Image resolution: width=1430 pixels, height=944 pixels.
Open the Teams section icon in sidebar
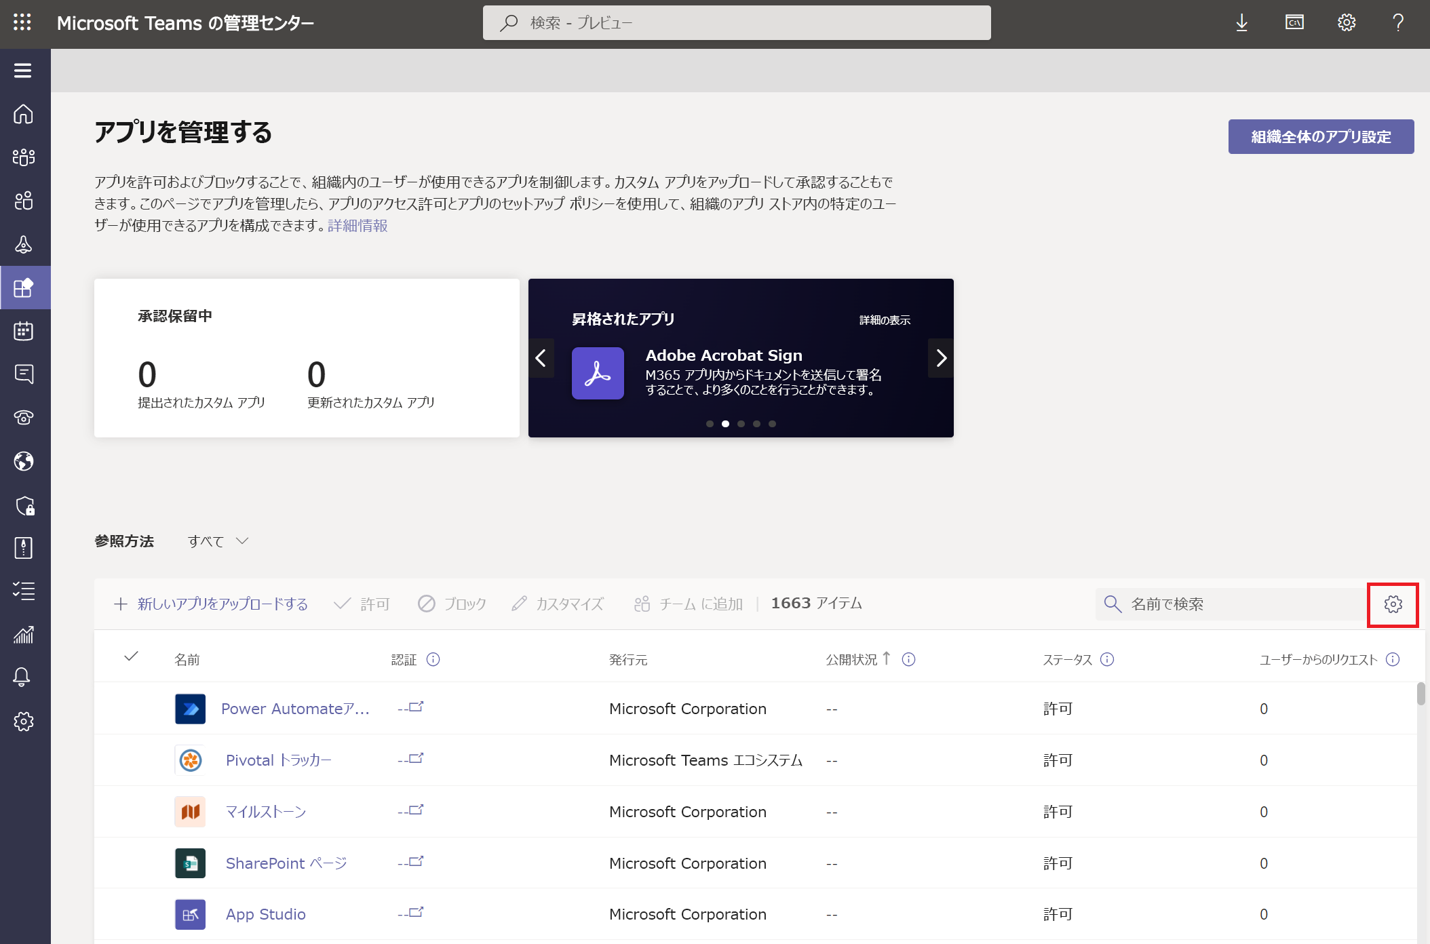pyautogui.click(x=24, y=157)
